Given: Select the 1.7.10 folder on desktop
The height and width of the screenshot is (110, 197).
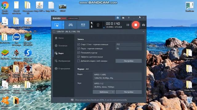Looking at the screenshot, I should pos(190,70).
